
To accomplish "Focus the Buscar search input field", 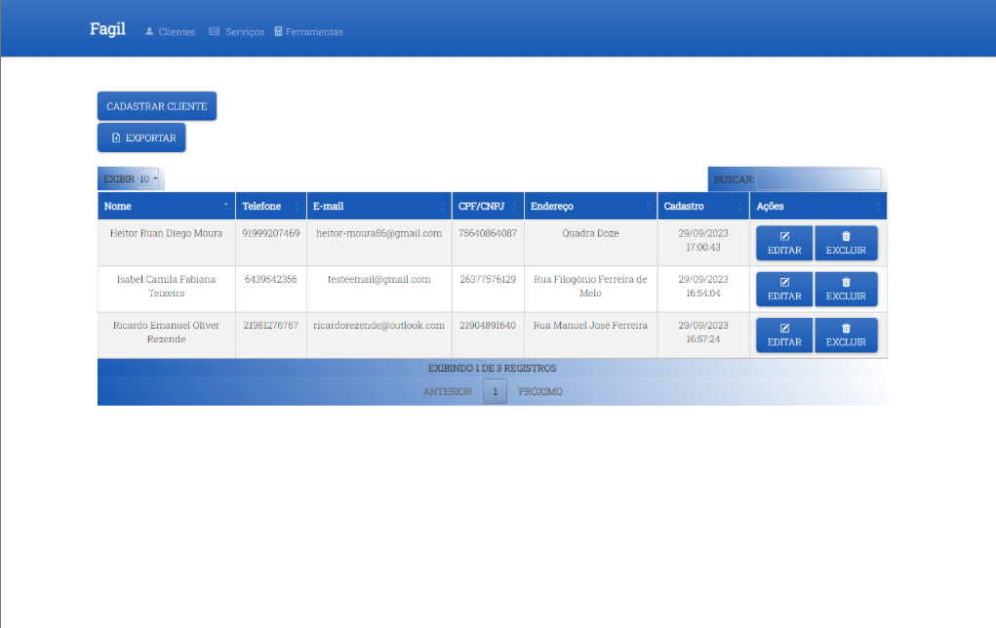I will tap(817, 179).
